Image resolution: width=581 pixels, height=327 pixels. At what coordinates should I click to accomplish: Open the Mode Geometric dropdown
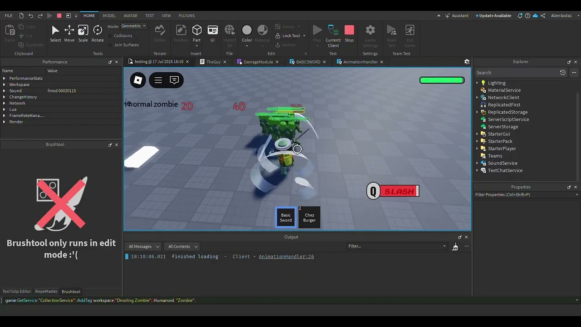click(133, 26)
